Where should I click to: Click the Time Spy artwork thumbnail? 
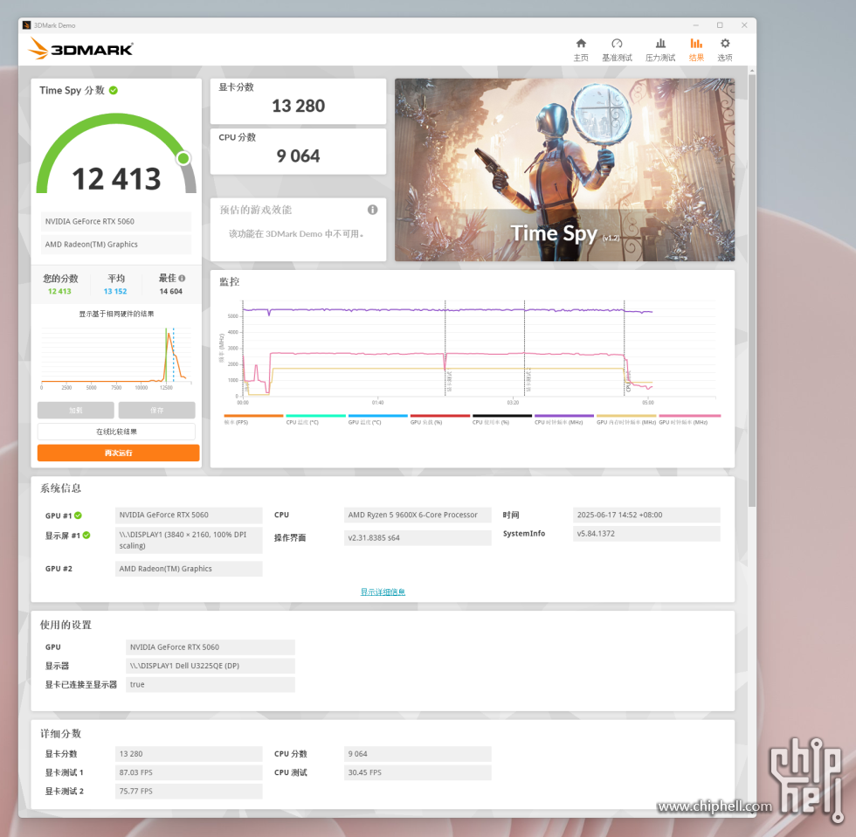564,169
